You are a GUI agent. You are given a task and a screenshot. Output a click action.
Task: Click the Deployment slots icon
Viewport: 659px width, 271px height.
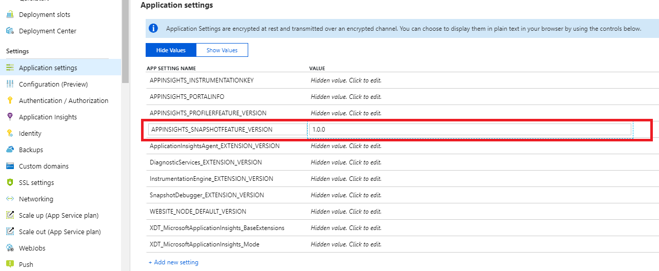pos(10,14)
